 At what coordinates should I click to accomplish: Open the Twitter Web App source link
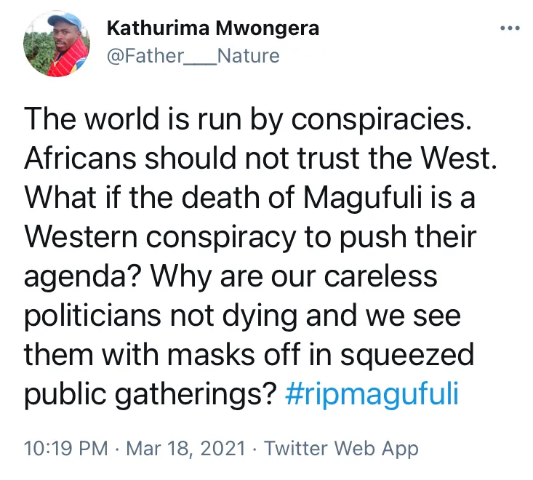(341, 447)
